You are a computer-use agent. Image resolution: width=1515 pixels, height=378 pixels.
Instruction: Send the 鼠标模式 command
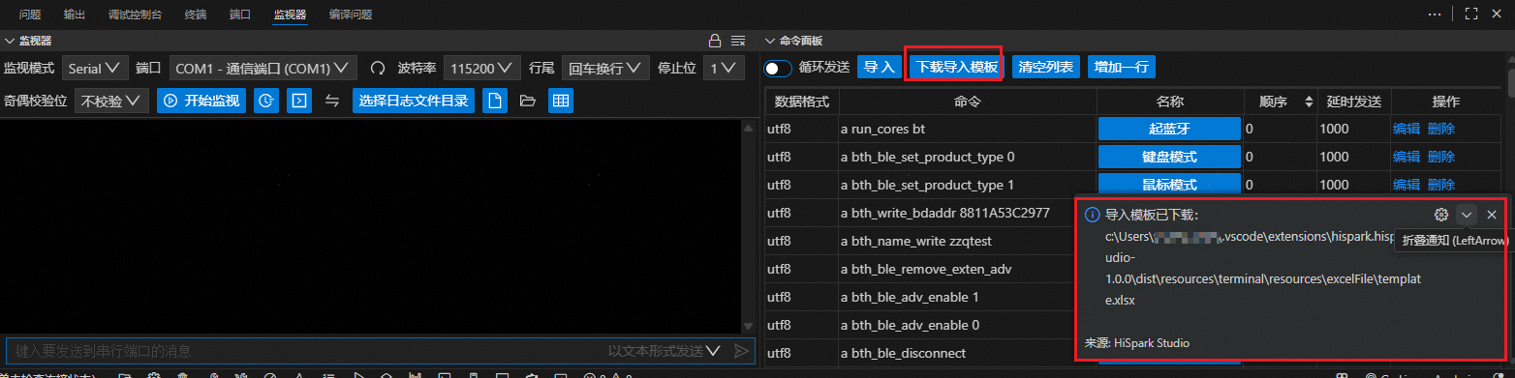point(1169,184)
